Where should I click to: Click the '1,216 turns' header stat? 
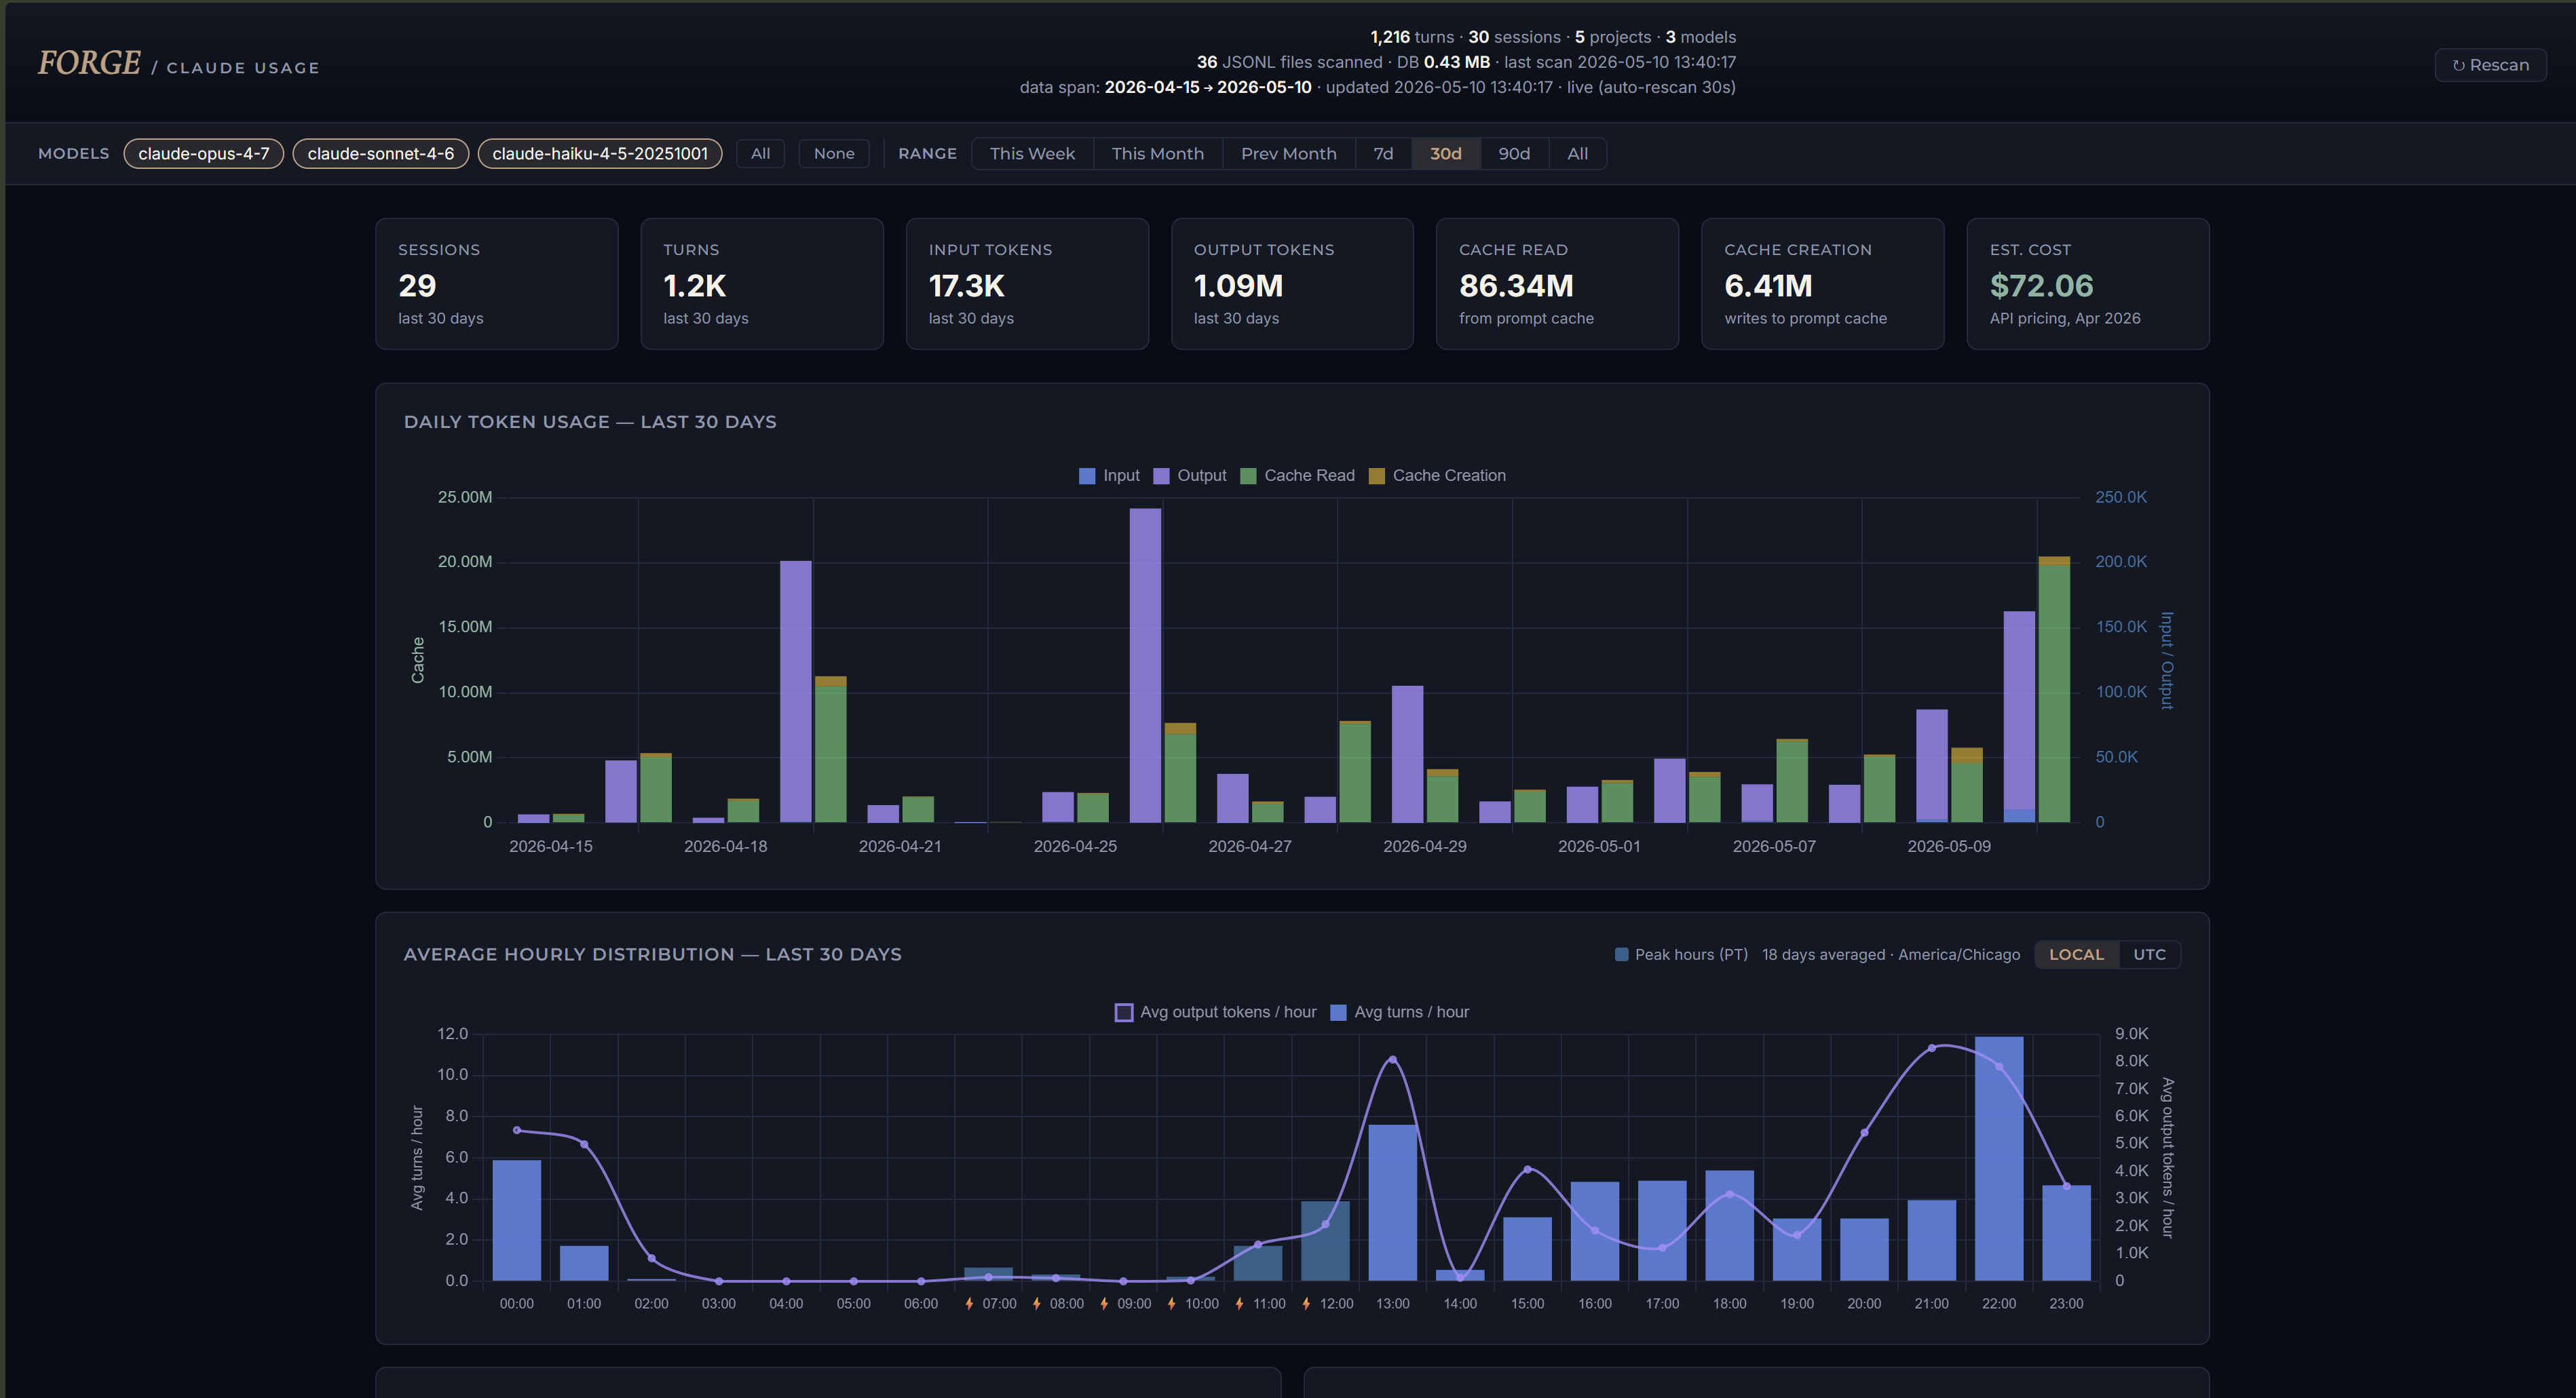point(1411,37)
